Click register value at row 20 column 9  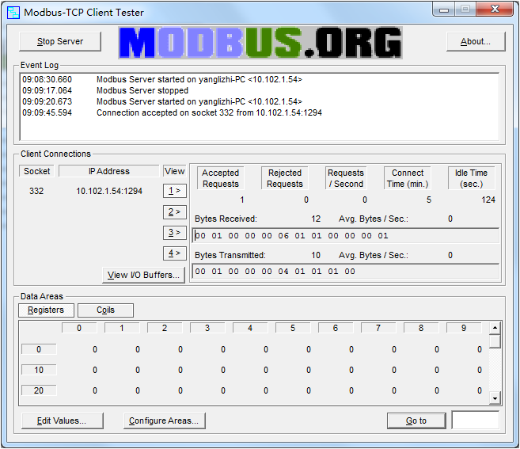(480, 390)
